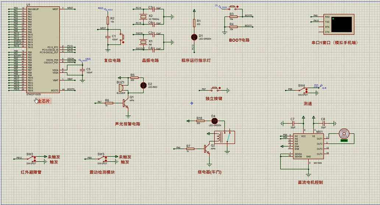Select resistor R6 1k on PA7
380x205 pixels.
point(109,103)
